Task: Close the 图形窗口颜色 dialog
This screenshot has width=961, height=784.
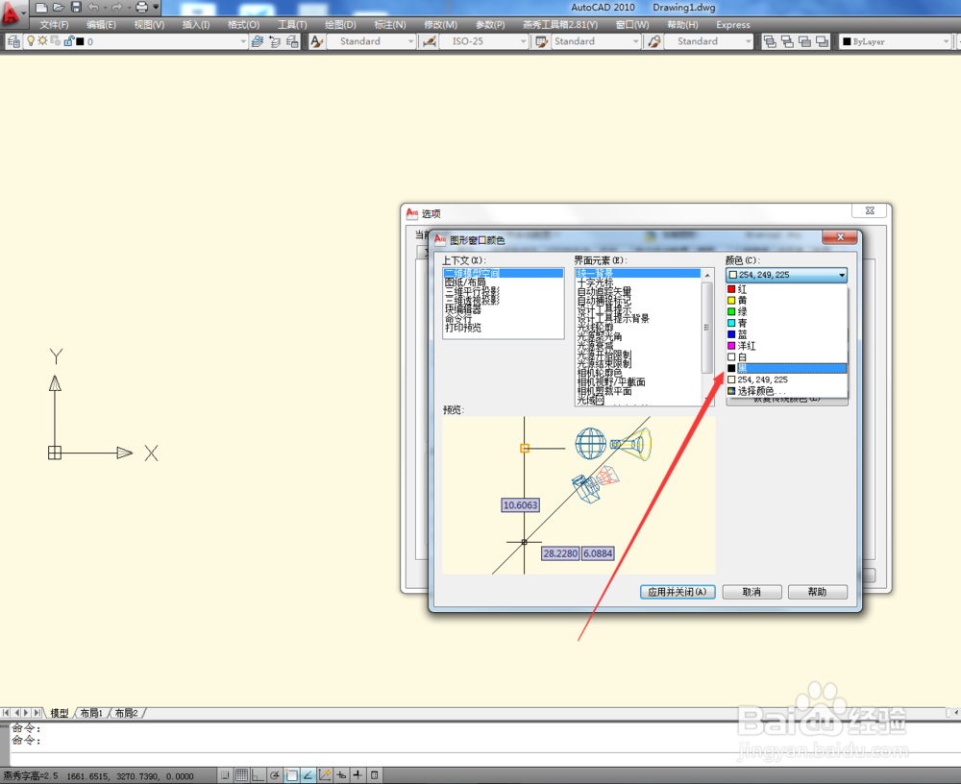Action: pos(840,237)
